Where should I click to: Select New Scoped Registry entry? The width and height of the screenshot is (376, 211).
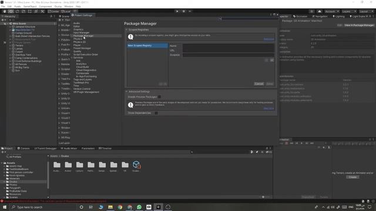(x=147, y=46)
